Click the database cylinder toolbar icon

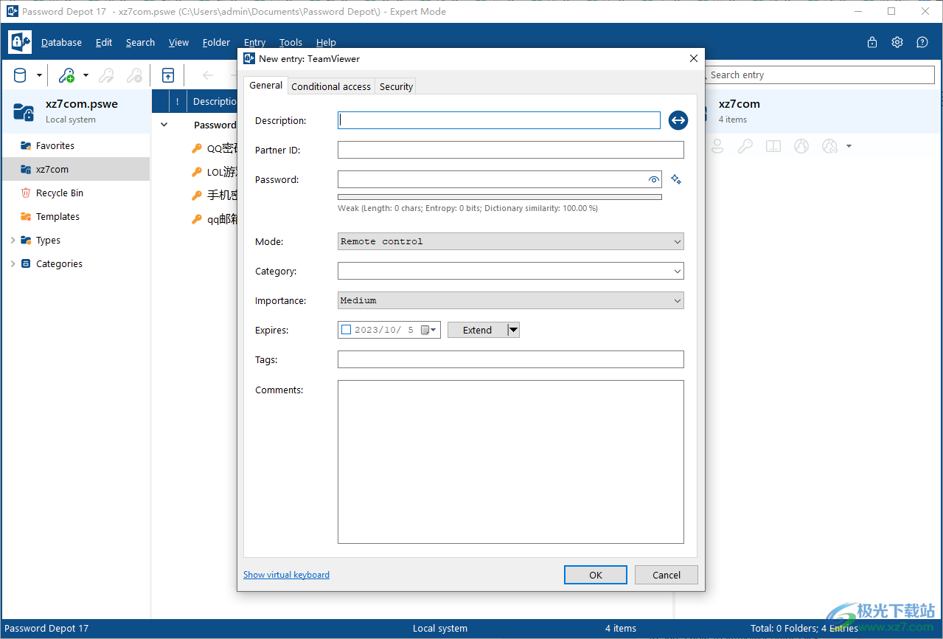(20, 75)
